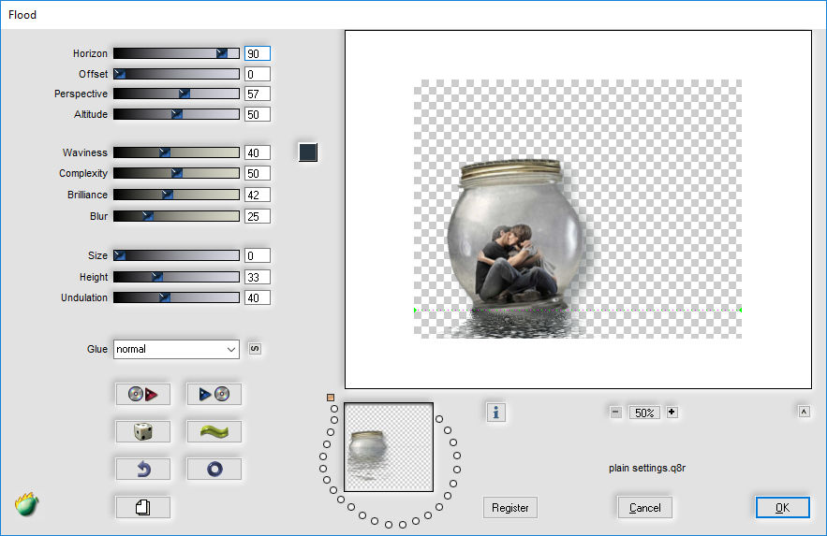Open the Glue mode dropdown
The width and height of the screenshot is (827, 536).
176,349
